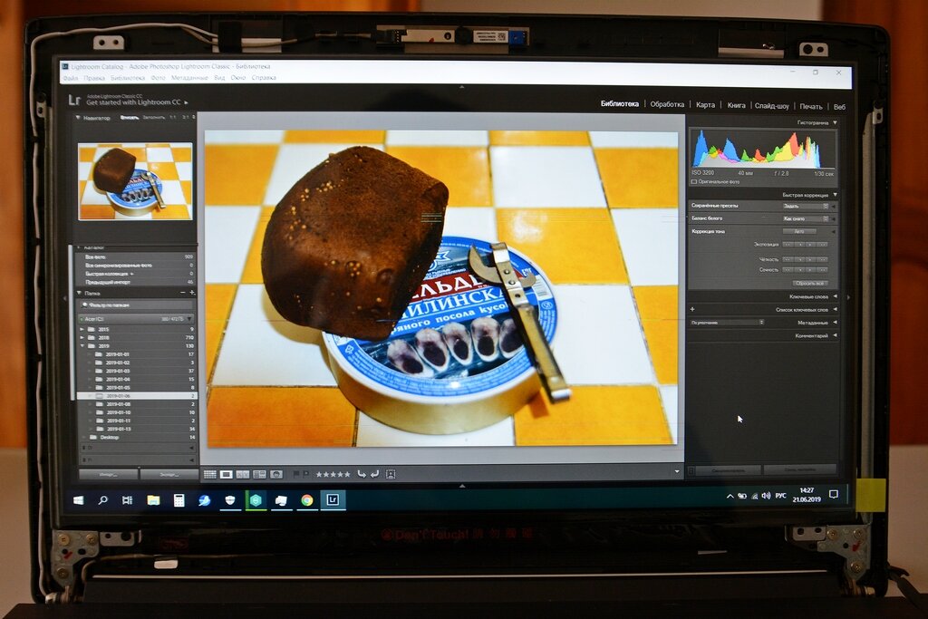This screenshot has height=619, width=928.
Task: Open the Метаданные menu
Action: point(189,78)
